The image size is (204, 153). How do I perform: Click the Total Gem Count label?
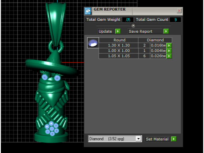152,20
